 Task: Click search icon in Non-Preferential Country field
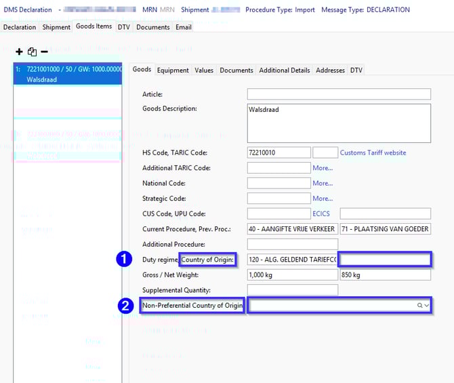(x=419, y=306)
